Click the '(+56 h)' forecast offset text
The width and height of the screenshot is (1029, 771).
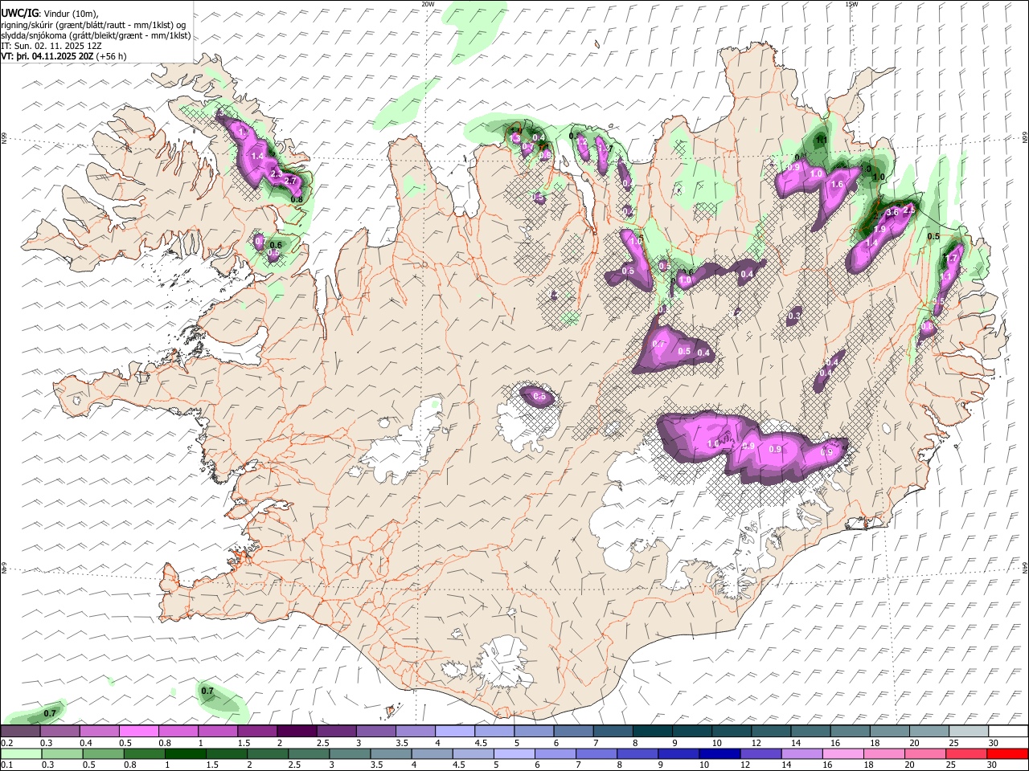(x=111, y=56)
